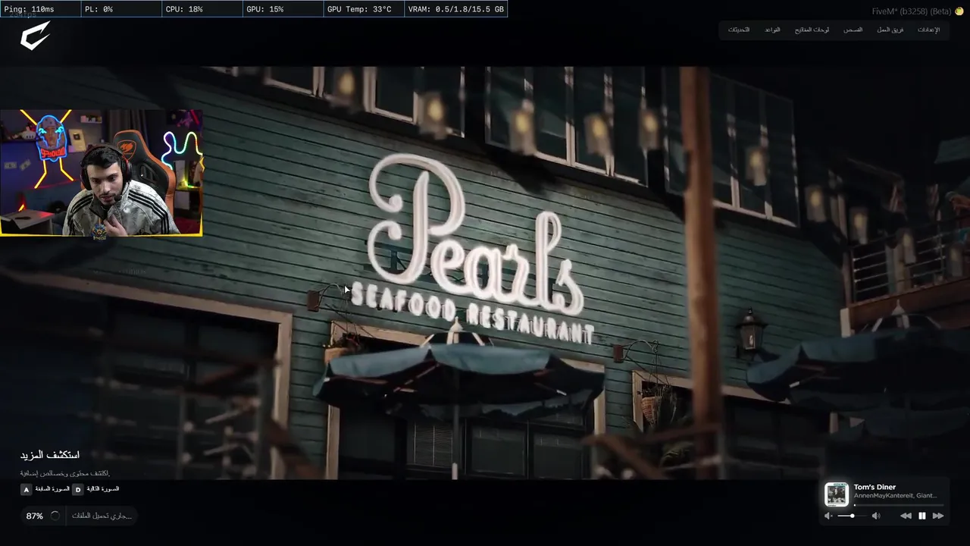The height and width of the screenshot is (546, 970).
Task: Seek on the song progress bar
Action: pyautogui.click(x=899, y=504)
